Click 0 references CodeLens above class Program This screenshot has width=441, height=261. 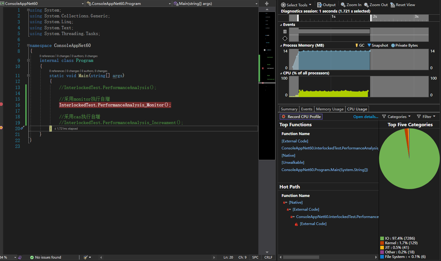coord(47,56)
